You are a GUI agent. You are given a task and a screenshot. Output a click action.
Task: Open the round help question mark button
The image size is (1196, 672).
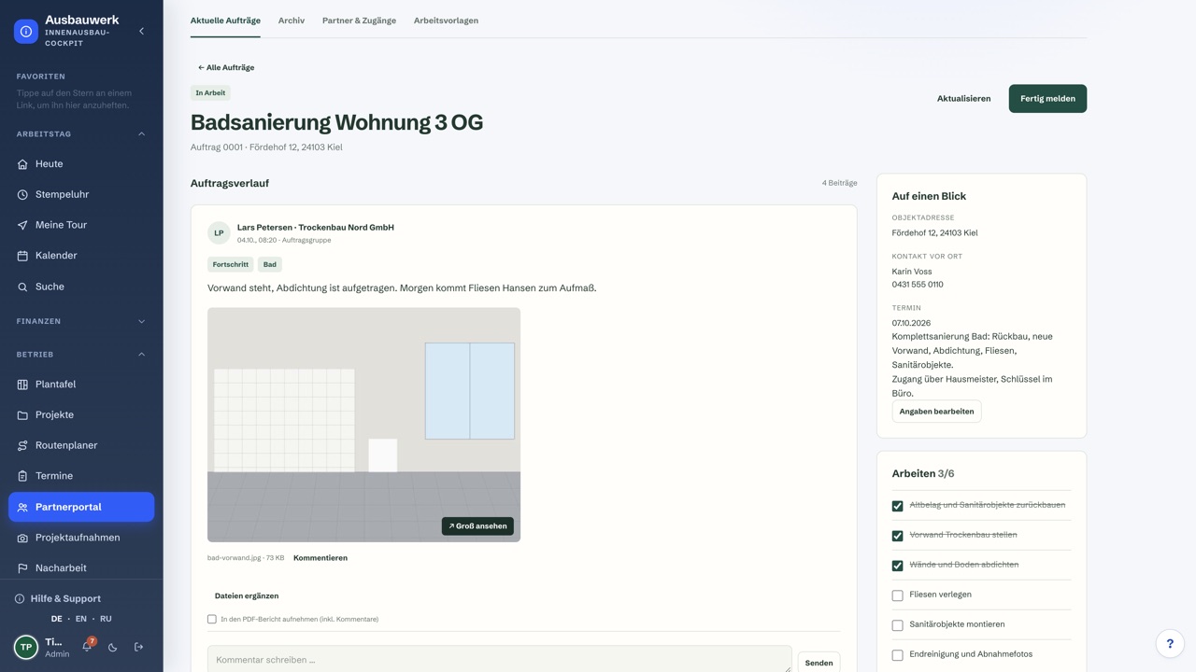tap(1170, 644)
